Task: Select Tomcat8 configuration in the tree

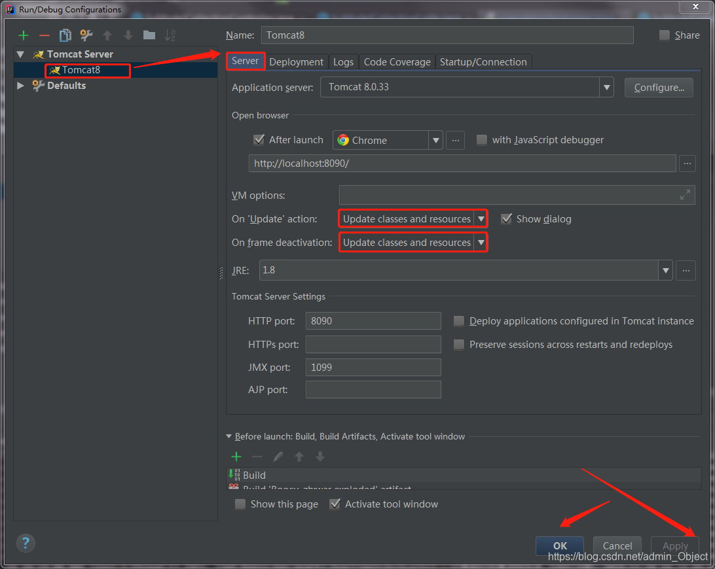Action: (x=81, y=70)
